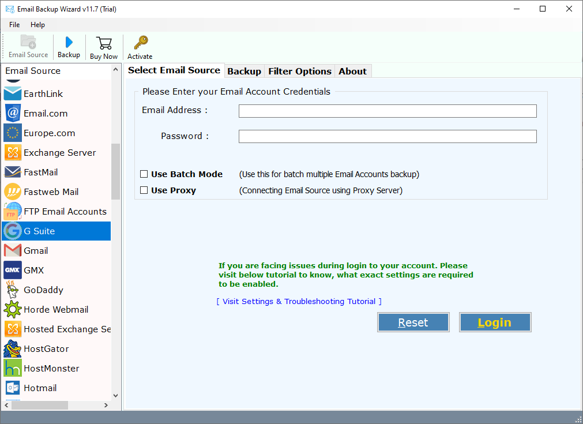
Task: Select HostGator from the list
Action: [57, 349]
